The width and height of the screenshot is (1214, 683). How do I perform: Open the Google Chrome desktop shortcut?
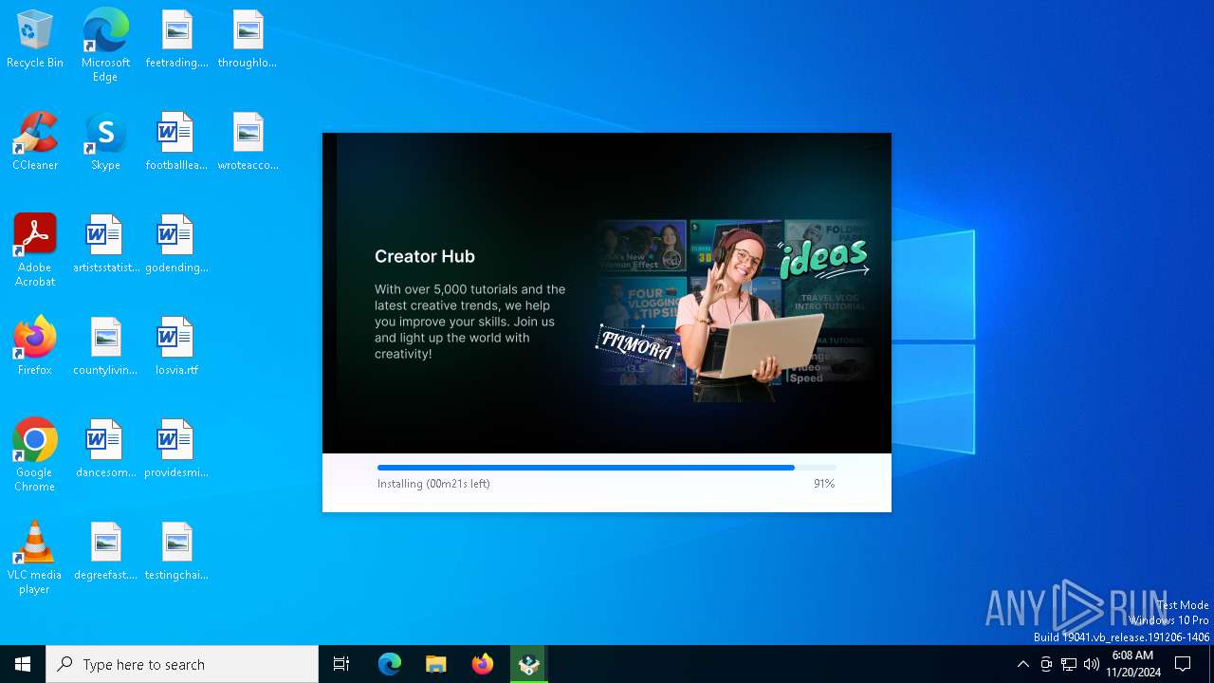(x=35, y=455)
